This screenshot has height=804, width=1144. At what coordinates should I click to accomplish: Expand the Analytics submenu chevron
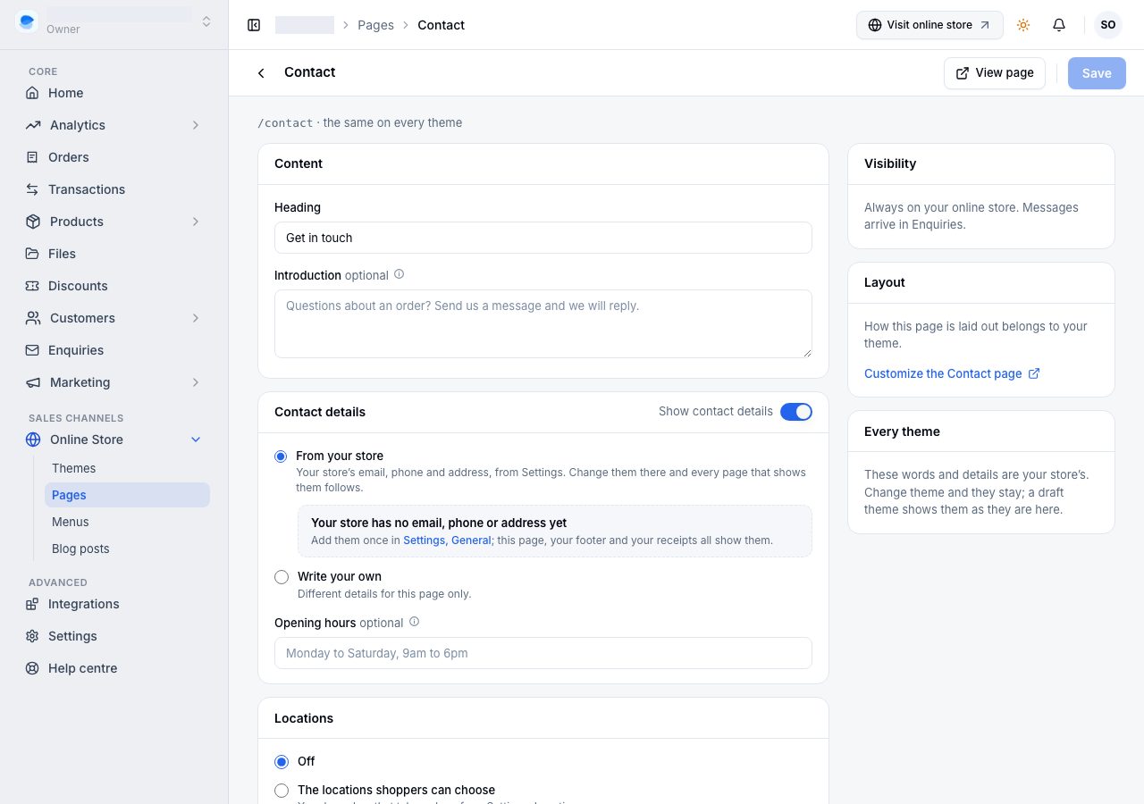tap(196, 125)
